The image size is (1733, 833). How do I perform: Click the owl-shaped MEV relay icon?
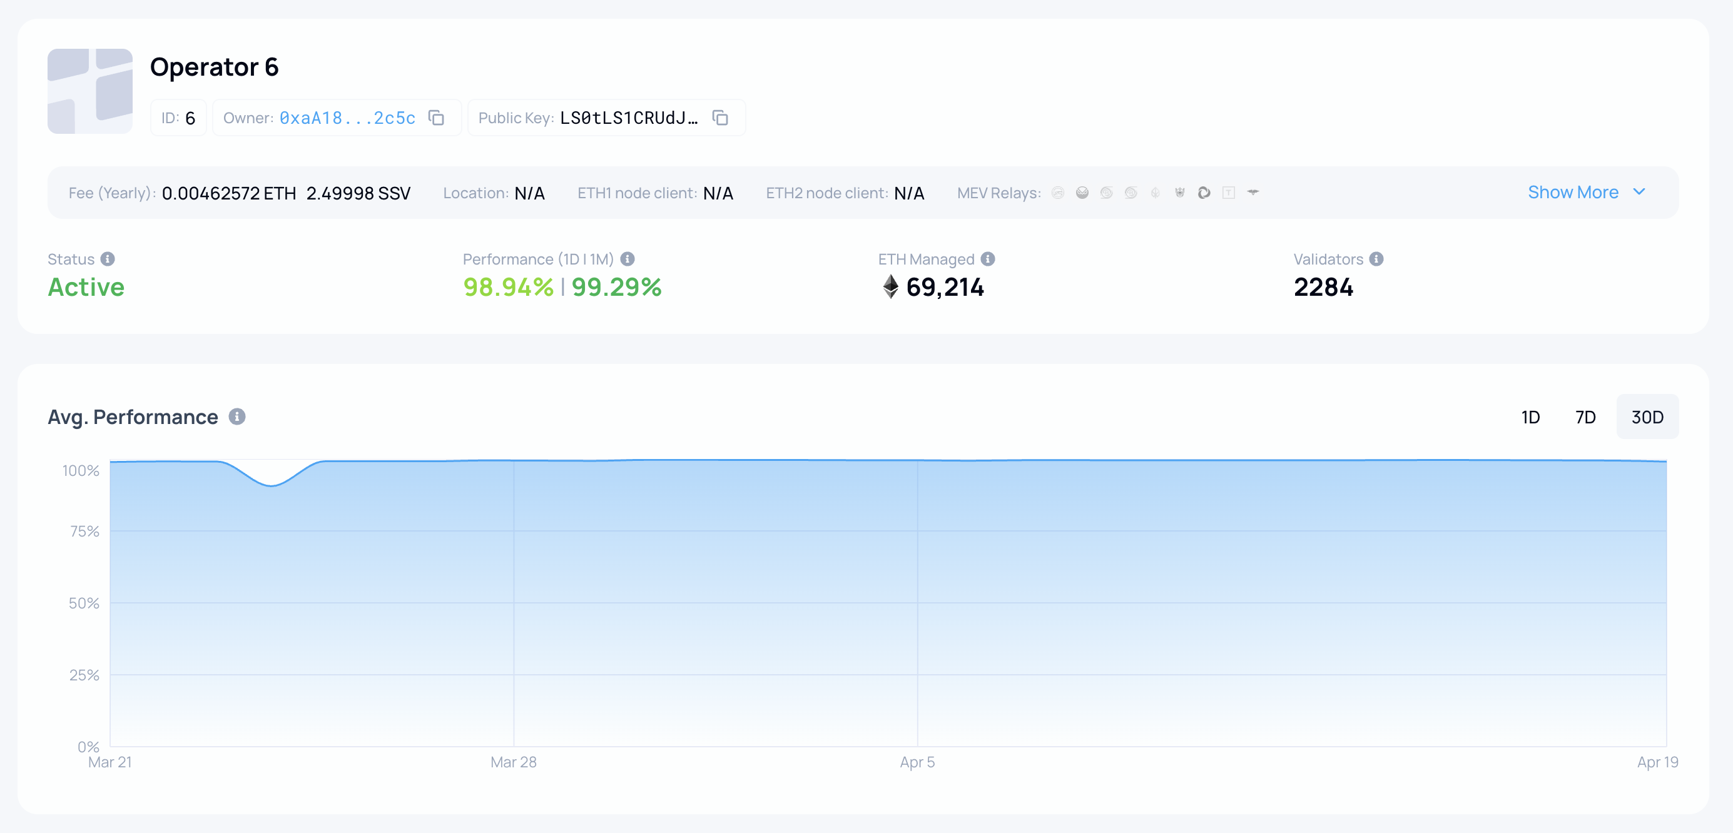click(x=1082, y=193)
